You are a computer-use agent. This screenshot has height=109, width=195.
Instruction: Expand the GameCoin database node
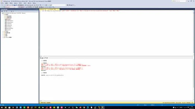click(x=4, y=27)
